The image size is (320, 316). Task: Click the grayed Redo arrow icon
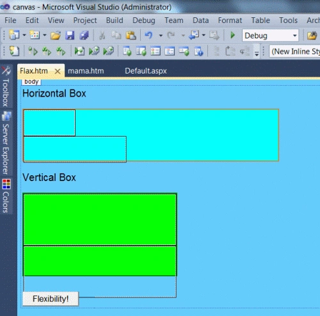click(171, 35)
